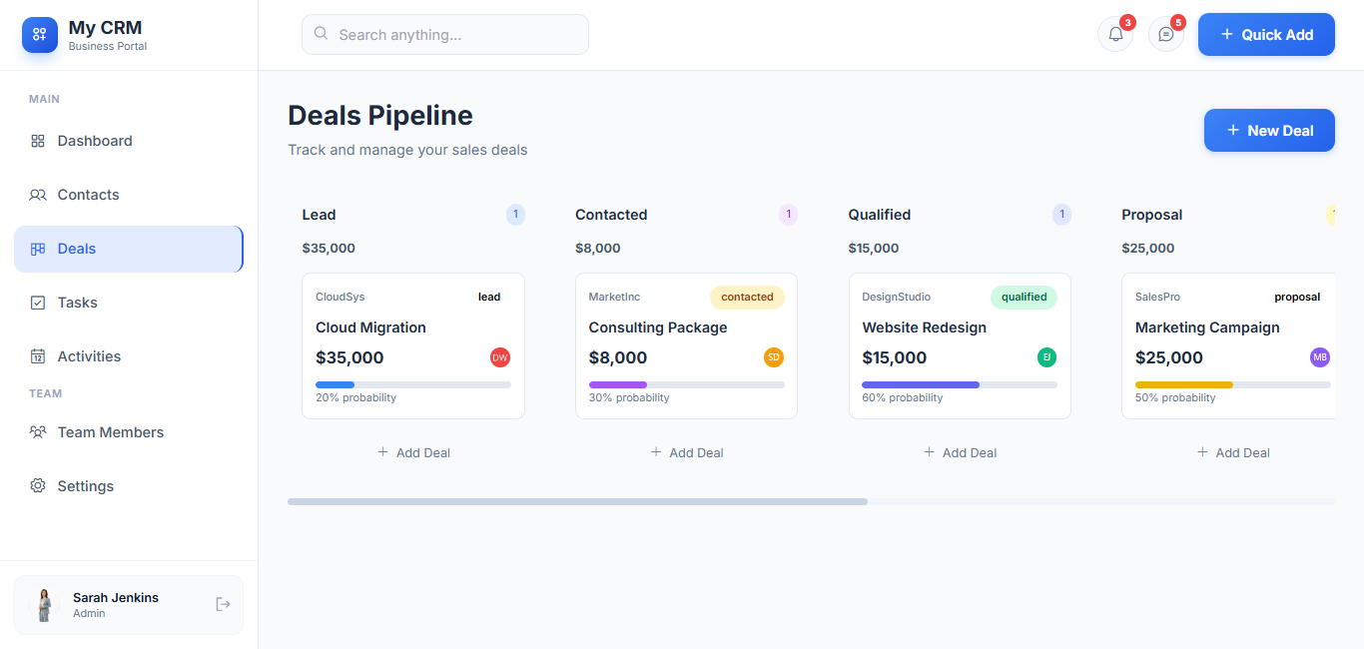
Task: Open the Dashboard grid icon in sidebar
Action: tap(37, 141)
